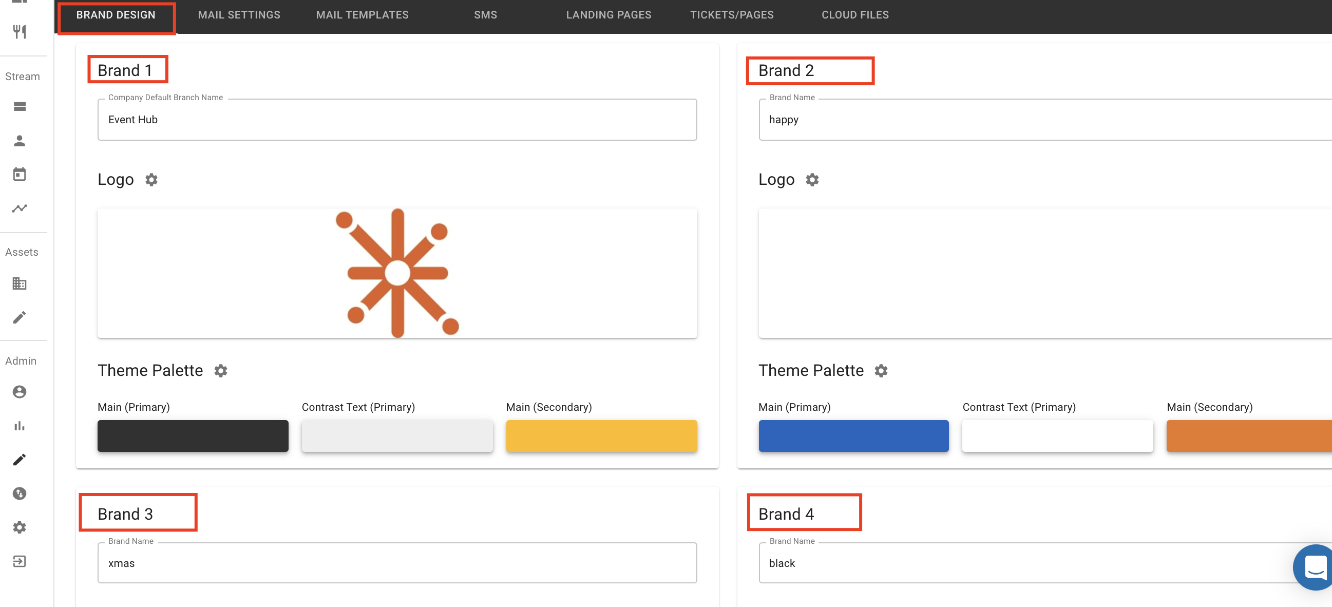The width and height of the screenshot is (1332, 607).
Task: Click the xmas Brand Name field
Action: click(396, 563)
